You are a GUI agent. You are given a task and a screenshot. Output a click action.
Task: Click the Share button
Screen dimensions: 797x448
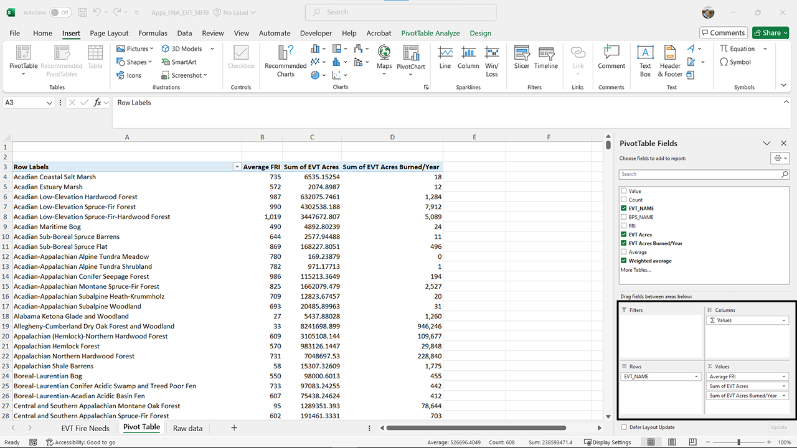coord(770,32)
